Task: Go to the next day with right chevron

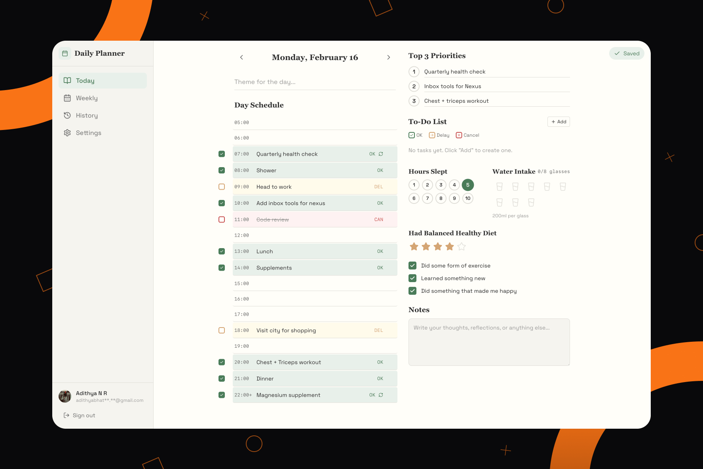Action: pyautogui.click(x=389, y=57)
